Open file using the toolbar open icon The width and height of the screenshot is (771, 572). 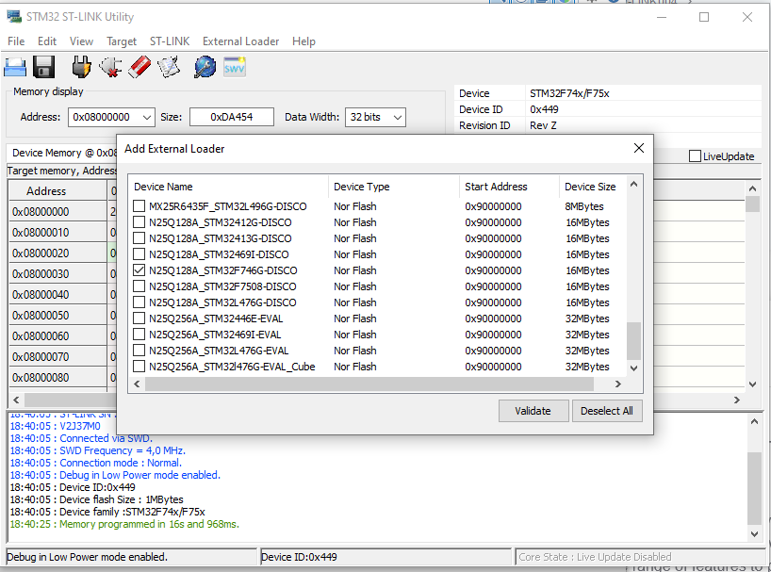pyautogui.click(x=15, y=67)
